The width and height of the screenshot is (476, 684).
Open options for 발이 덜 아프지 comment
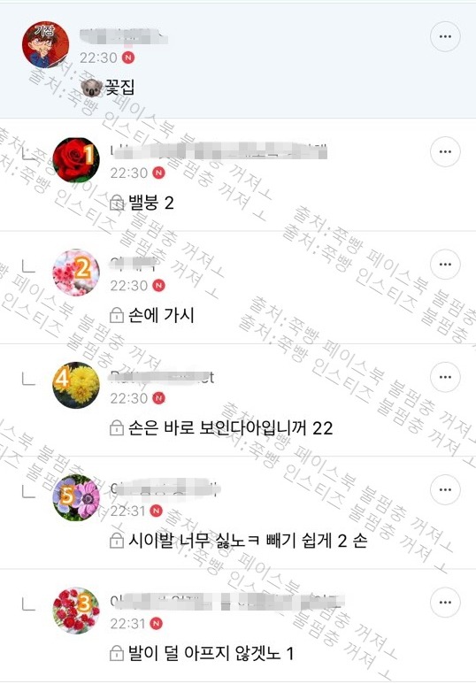(x=445, y=603)
